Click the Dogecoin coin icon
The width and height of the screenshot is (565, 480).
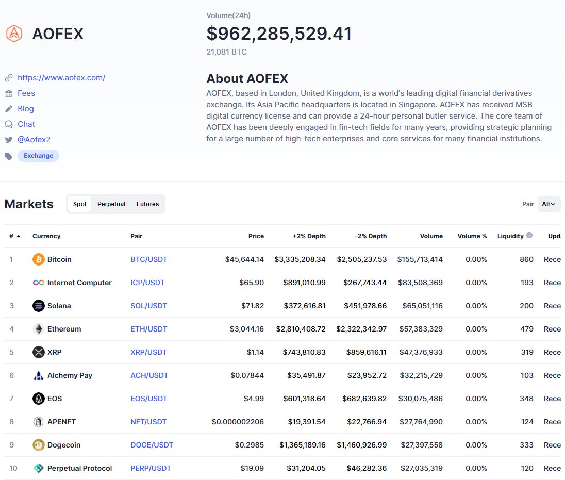click(39, 445)
